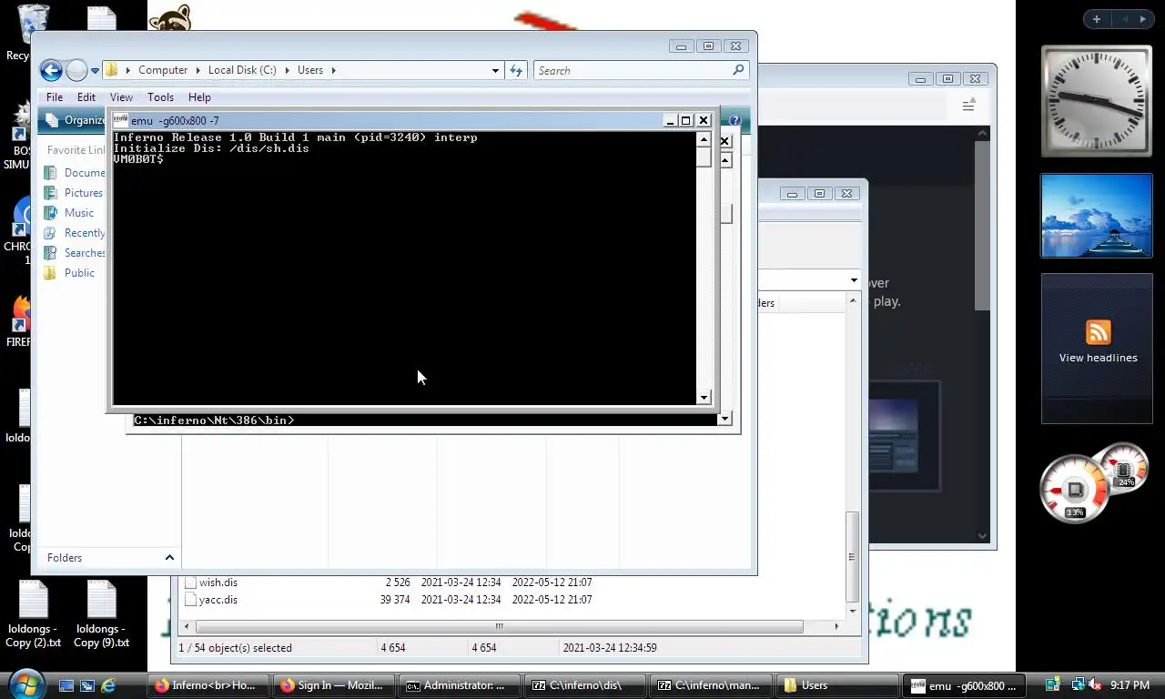Switch to 7-Zip C:\inferno\dis\ taskbar button
The image size is (1165, 699).
[584, 685]
